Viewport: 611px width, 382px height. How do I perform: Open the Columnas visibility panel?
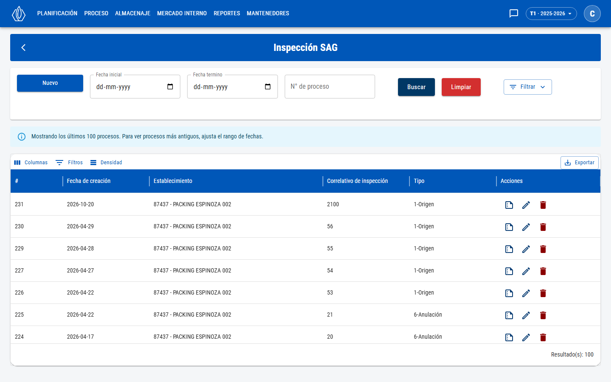(x=31, y=163)
